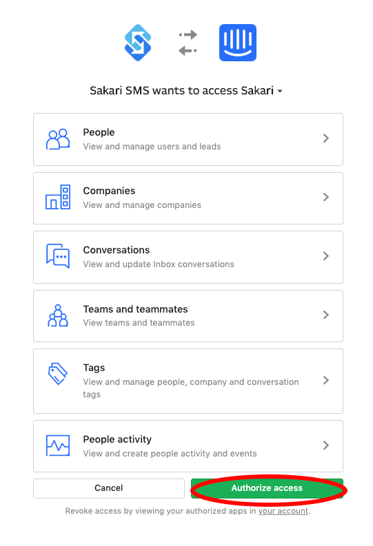Click the Conversations chat bubble icon
This screenshot has height=546, width=373.
tap(58, 256)
